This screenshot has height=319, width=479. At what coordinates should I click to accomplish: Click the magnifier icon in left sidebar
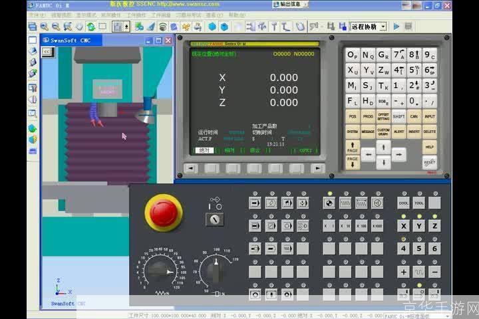tap(33, 114)
